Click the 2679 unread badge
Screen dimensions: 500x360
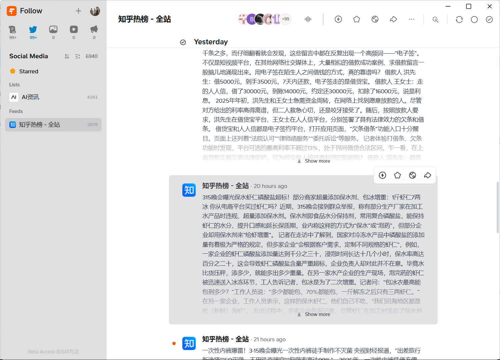tap(92, 125)
